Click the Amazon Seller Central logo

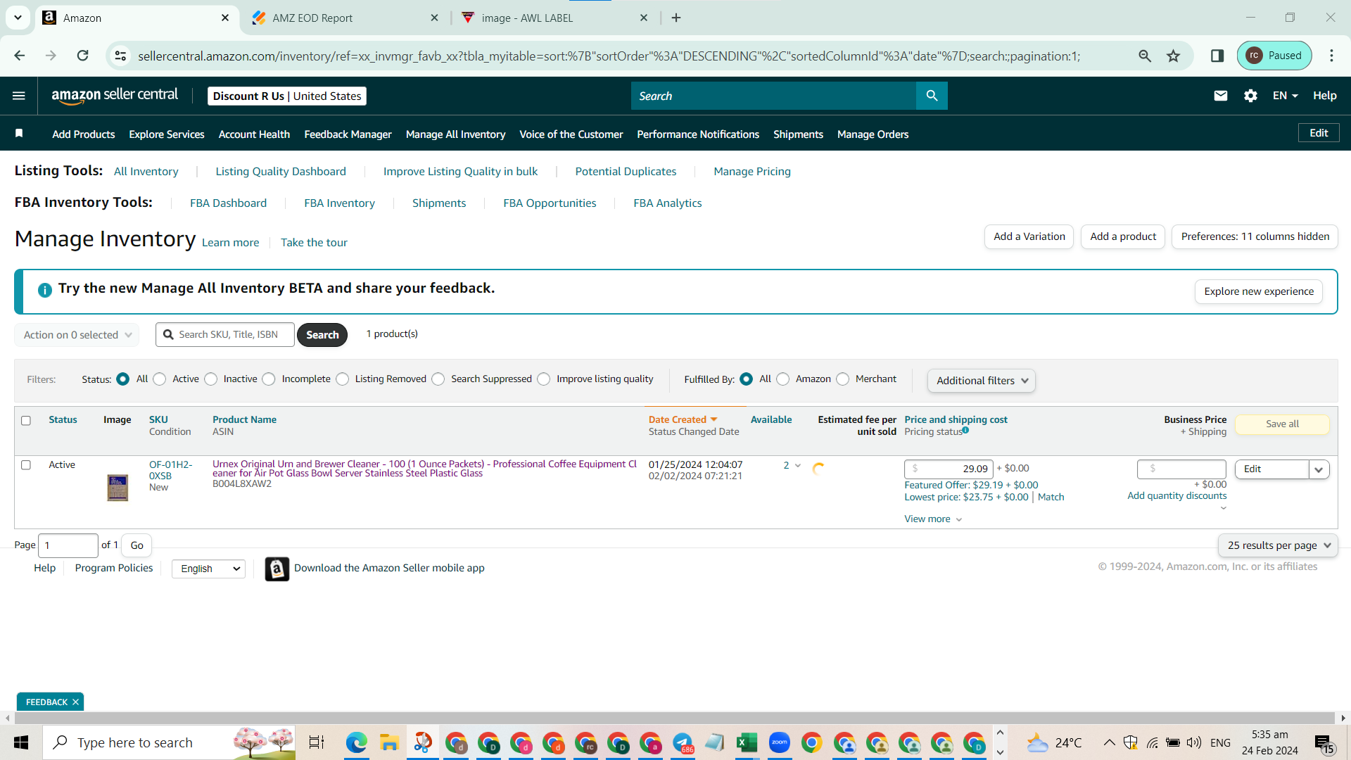pos(115,96)
